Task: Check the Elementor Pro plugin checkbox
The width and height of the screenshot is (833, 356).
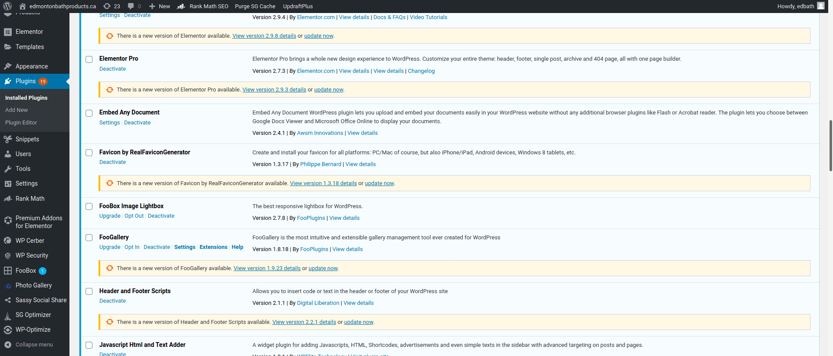Action: 89,59
